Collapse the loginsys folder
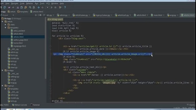 2,86
